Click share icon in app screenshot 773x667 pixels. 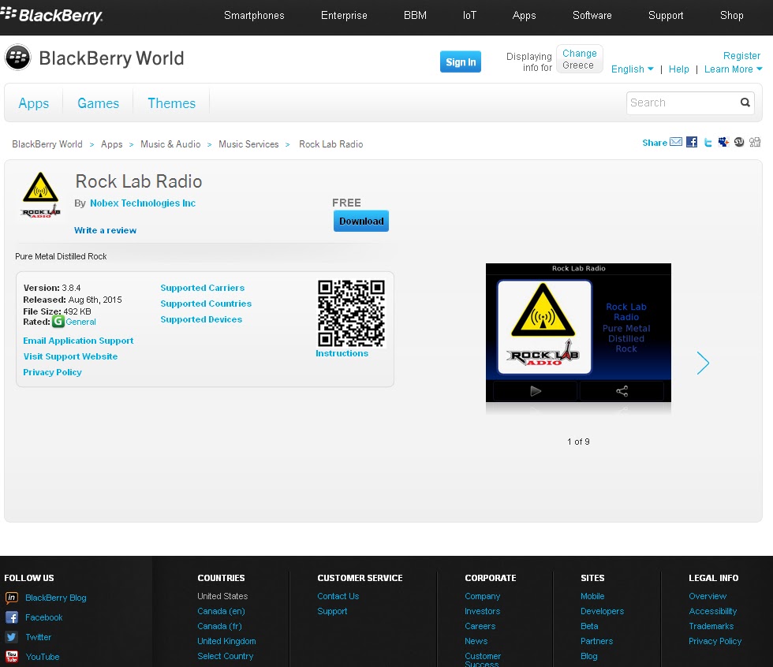(622, 391)
